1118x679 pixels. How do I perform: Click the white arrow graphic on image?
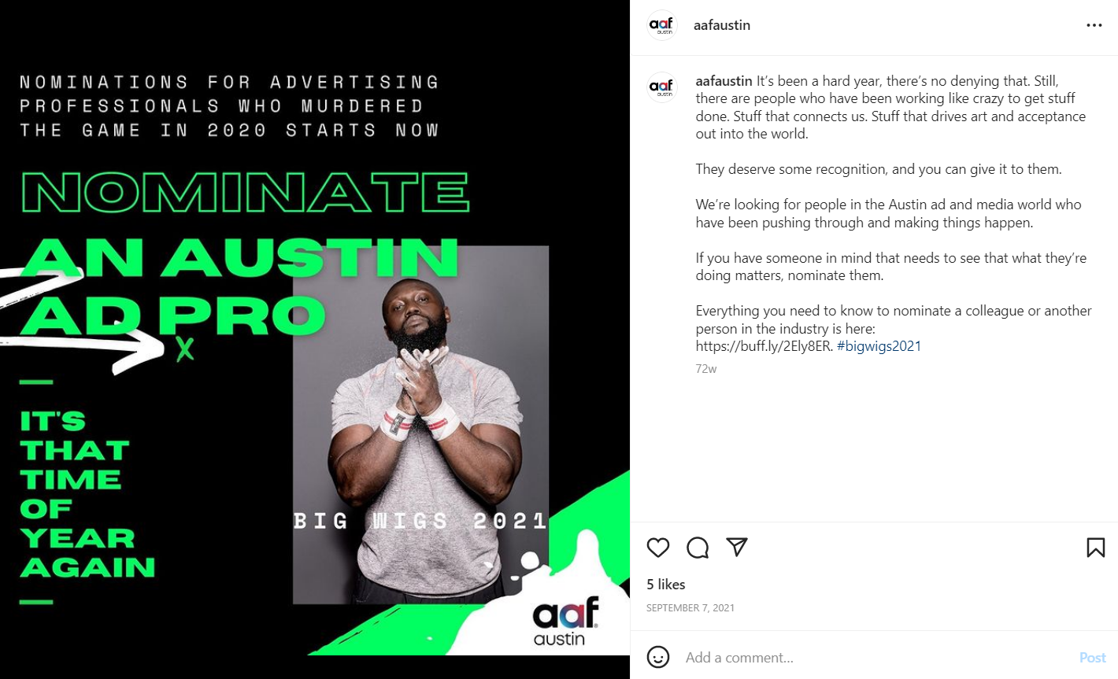83,323
